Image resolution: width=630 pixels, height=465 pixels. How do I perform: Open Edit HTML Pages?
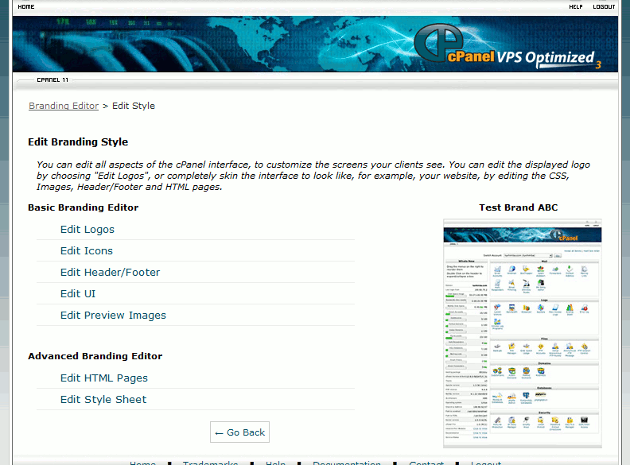[104, 378]
